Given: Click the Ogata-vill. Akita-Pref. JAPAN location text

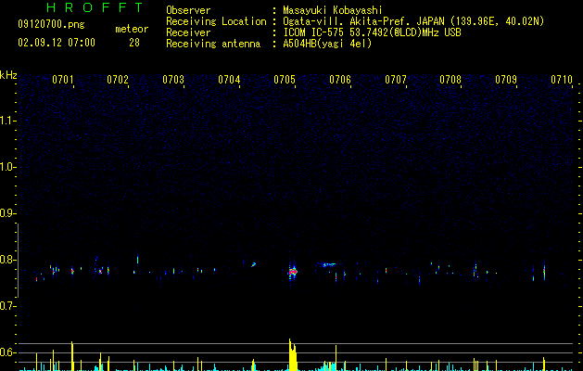Looking at the screenshot, I should point(413,21).
